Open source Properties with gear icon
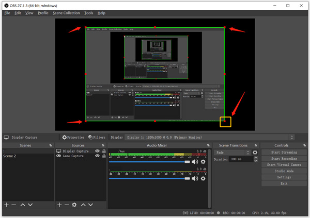Image resolution: width=310 pixels, height=218 pixels. (73, 137)
